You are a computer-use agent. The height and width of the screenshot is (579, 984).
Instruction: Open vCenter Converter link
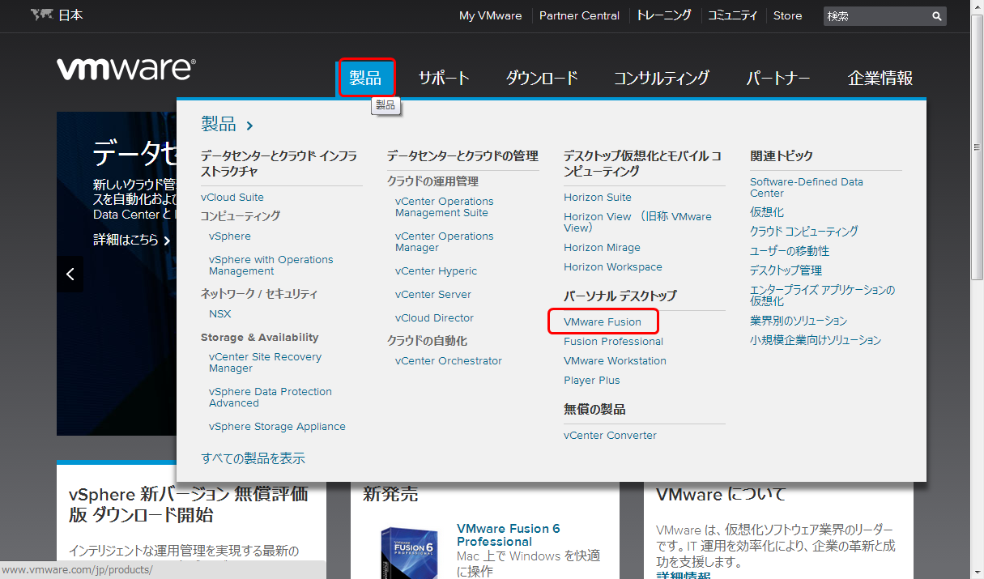coord(610,436)
